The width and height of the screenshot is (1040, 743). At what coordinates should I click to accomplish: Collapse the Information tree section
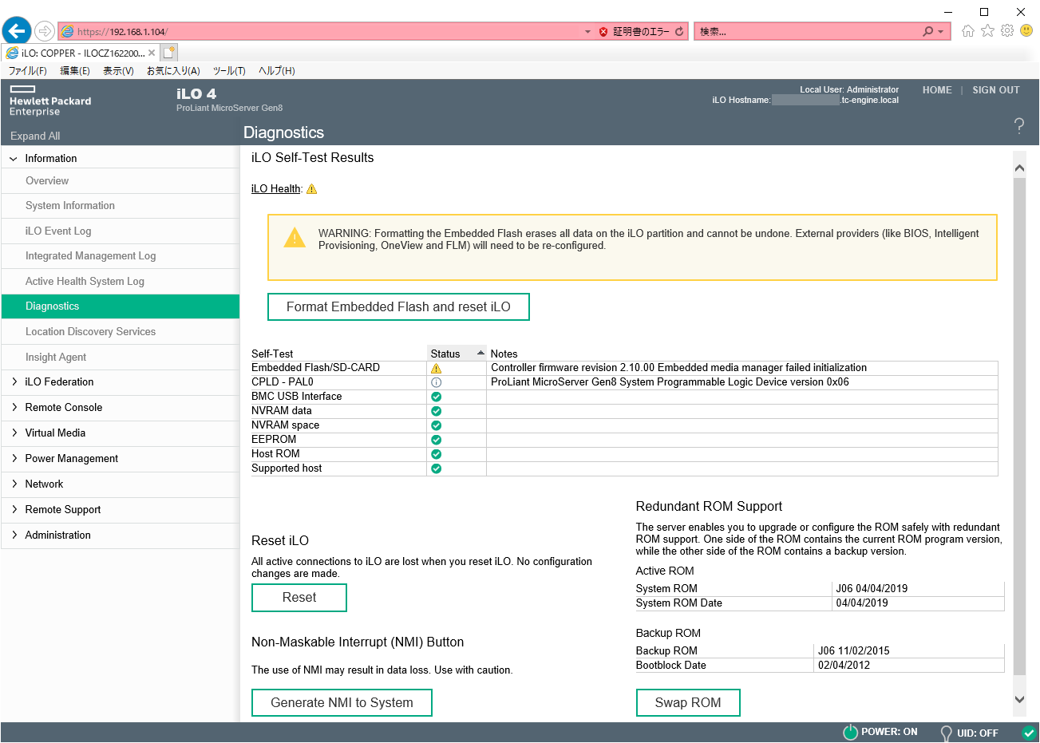(14, 159)
